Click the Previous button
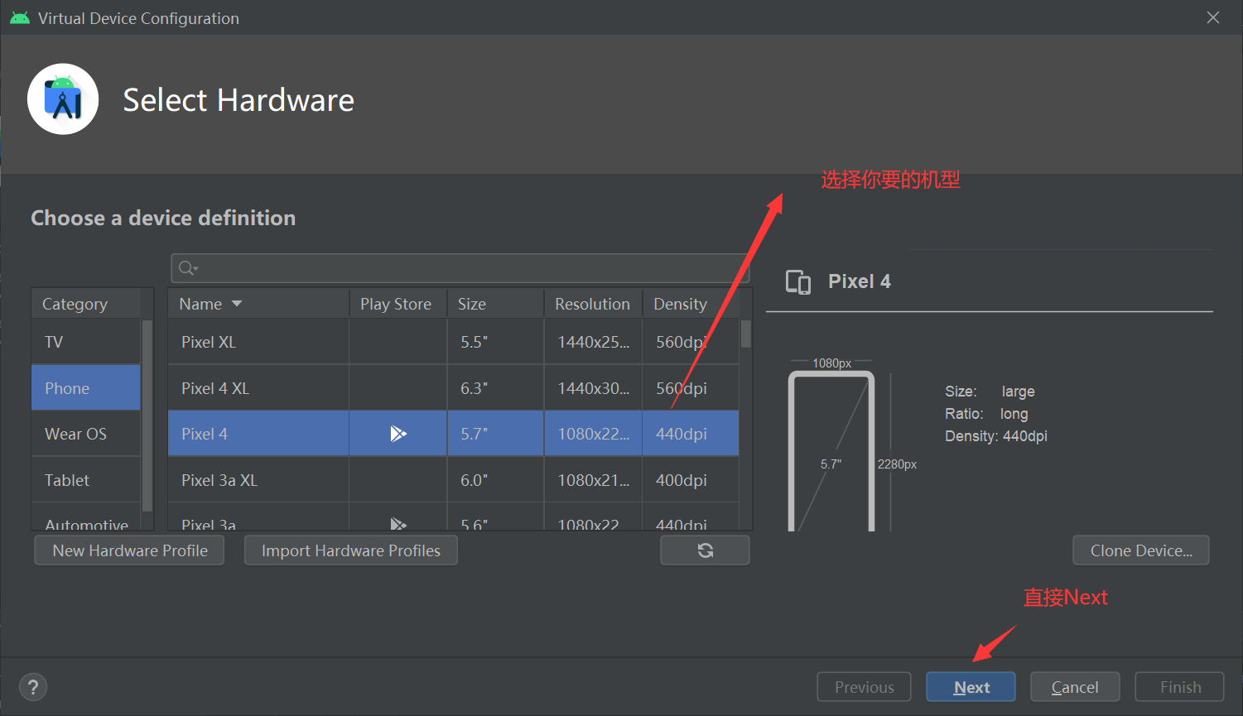The image size is (1243, 716). point(864,687)
